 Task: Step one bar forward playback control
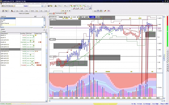coord(67,11)
